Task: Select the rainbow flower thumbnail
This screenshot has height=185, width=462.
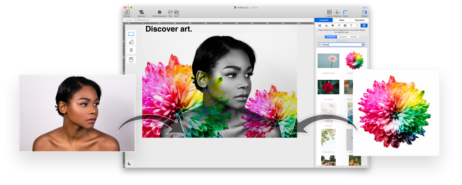Action: tap(355, 60)
